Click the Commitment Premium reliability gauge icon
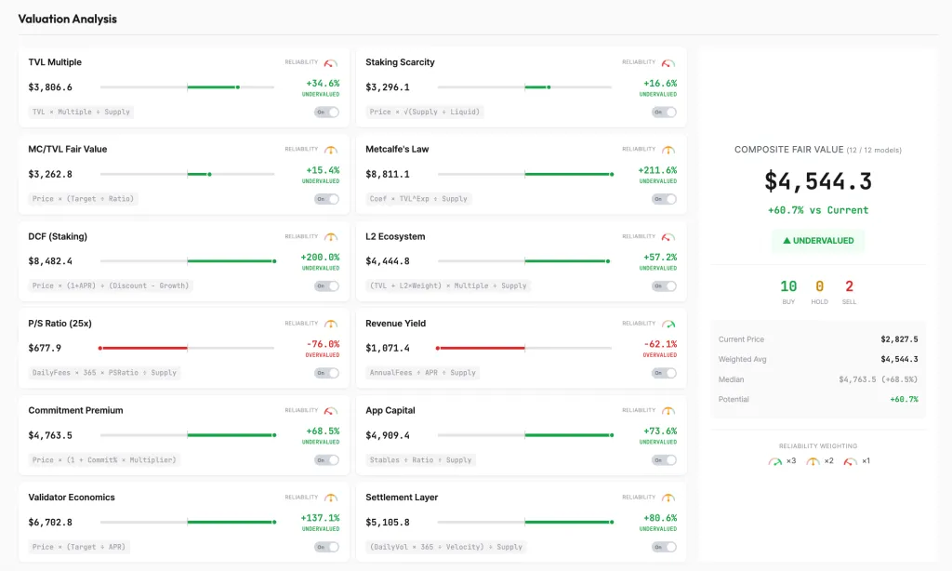 [x=331, y=411]
